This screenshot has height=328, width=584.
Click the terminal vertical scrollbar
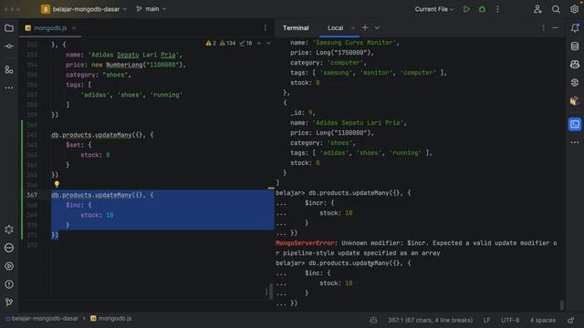point(562,305)
